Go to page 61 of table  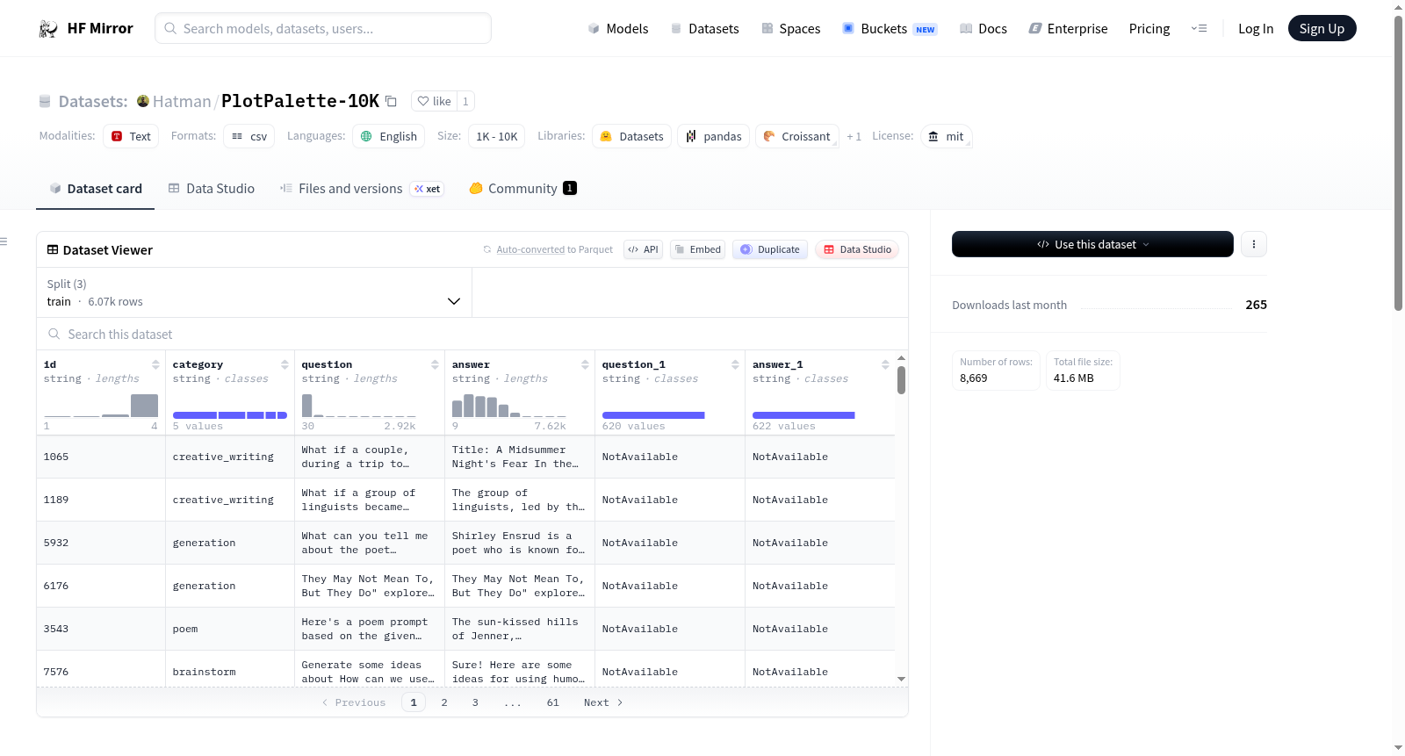[x=552, y=702]
